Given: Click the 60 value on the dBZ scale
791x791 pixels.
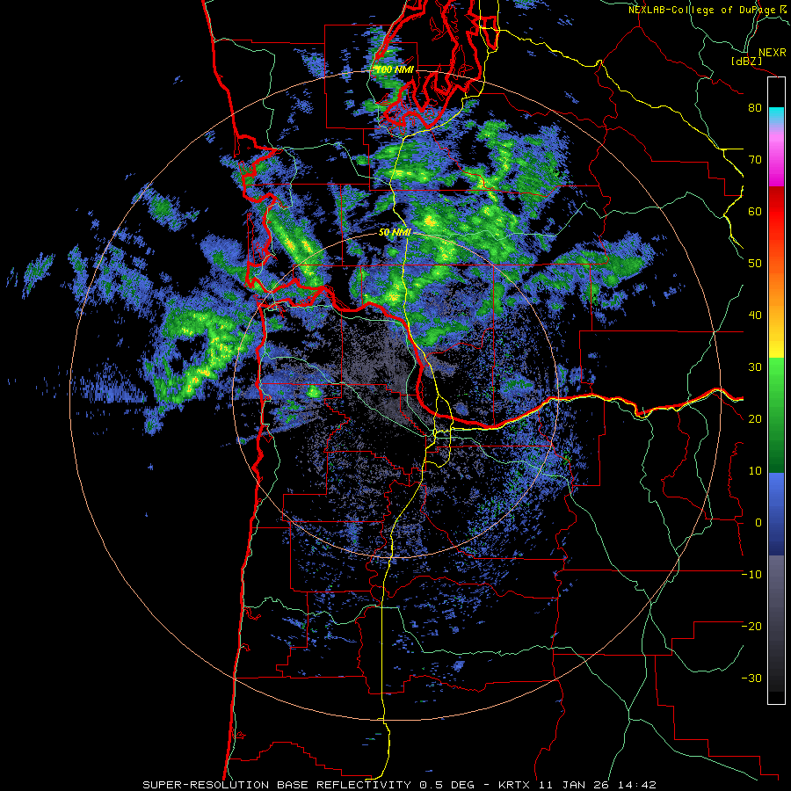Looking at the screenshot, I should click(755, 211).
